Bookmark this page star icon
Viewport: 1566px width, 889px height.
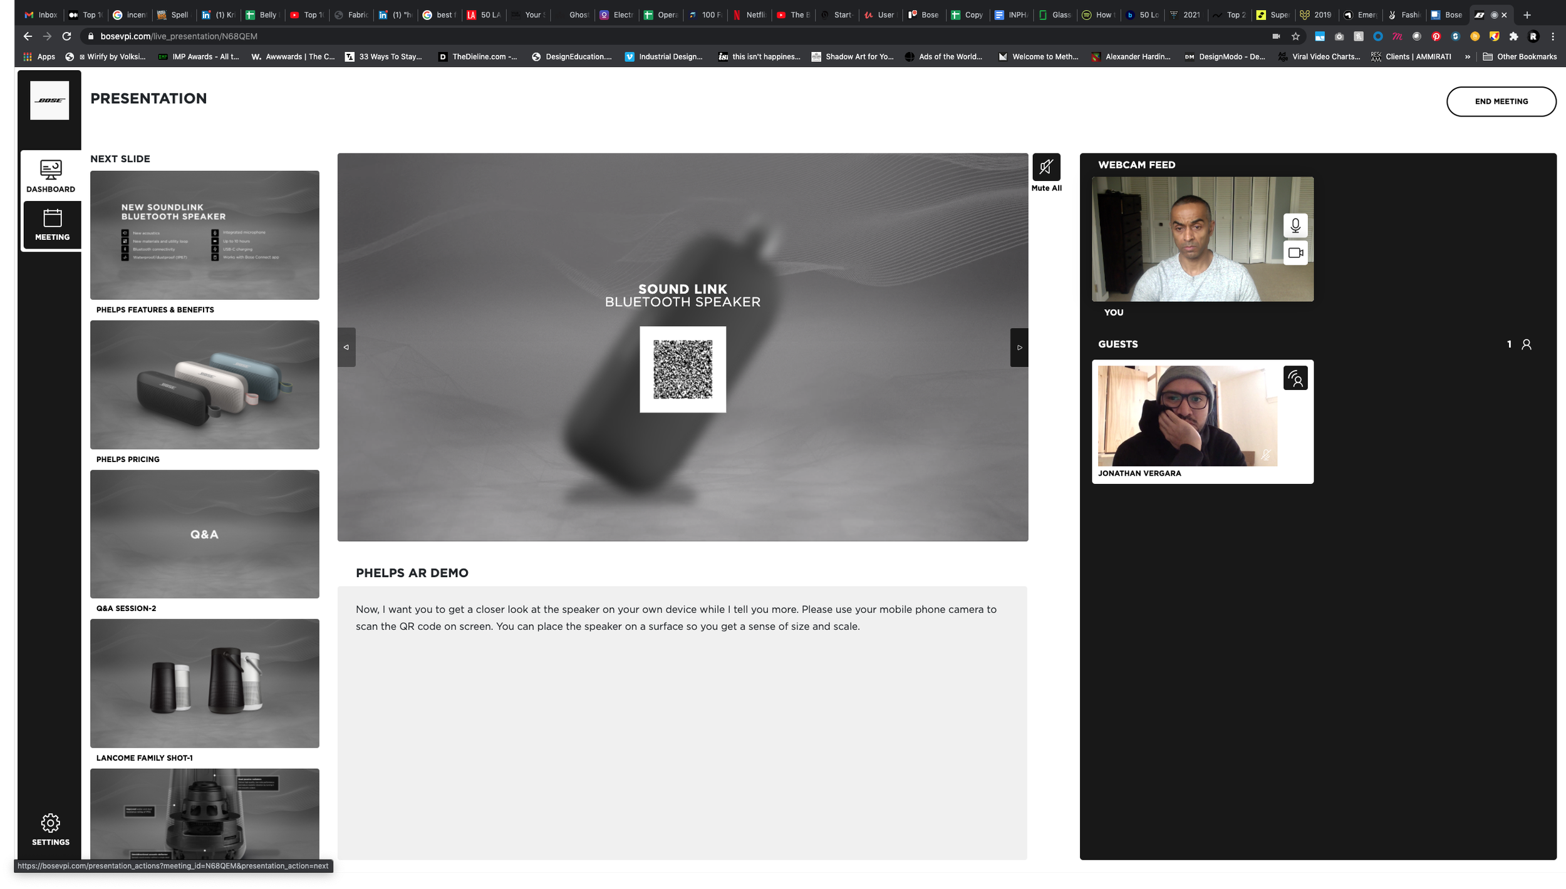[x=1295, y=36]
